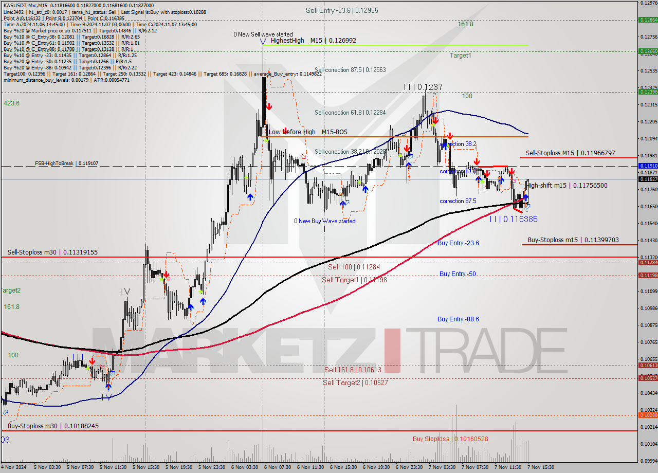Click the red 0.11198 price tag
The image size is (658, 473).
point(648,275)
